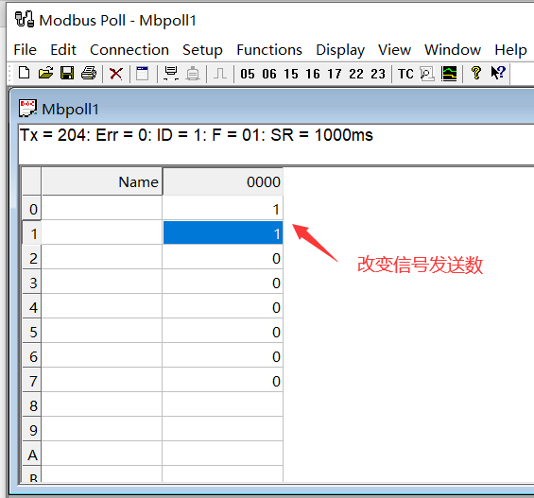Open the Functions menu
Screen dimensions: 534x498
pyautogui.click(x=269, y=50)
